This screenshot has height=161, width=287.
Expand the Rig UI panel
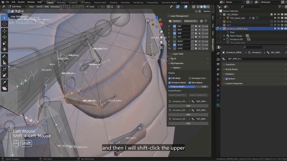pyautogui.click(x=173, y=59)
